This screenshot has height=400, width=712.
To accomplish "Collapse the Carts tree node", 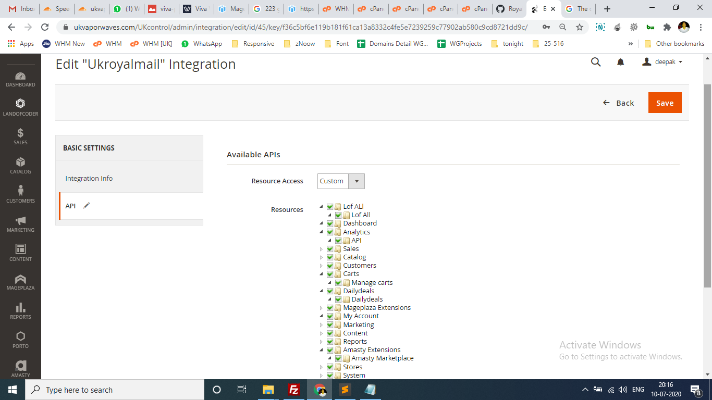I will (321, 274).
